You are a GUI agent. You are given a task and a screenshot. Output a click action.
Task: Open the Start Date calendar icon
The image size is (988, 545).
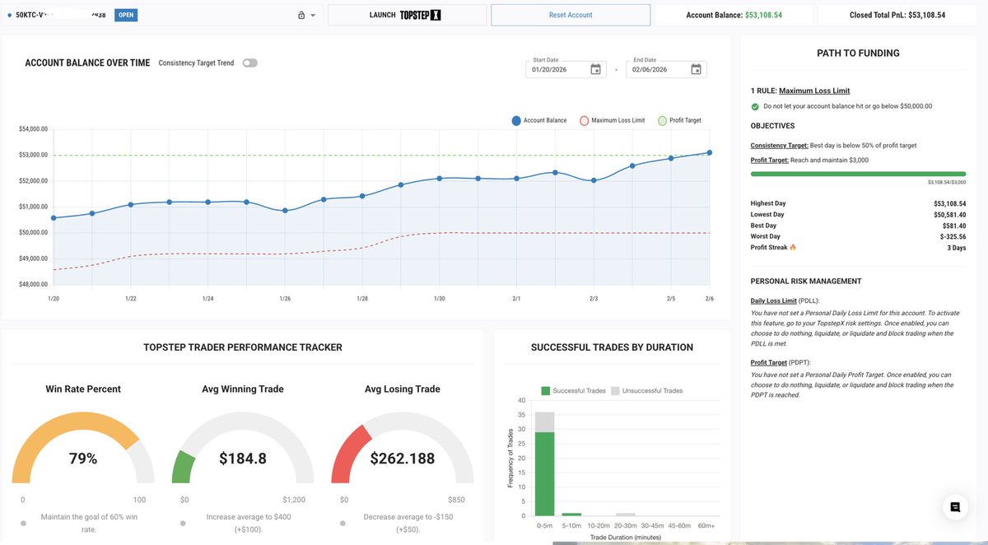click(x=595, y=70)
